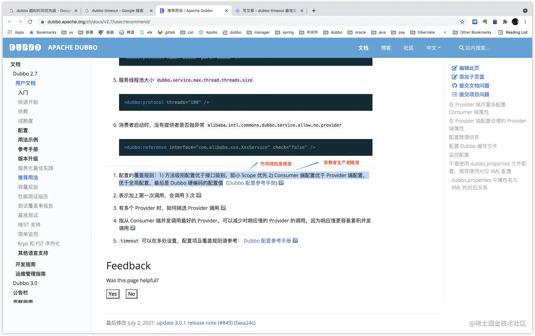Open the tab search dropdown arrow
Image resolution: width=535 pixels, height=336 pixels.
coord(525,11)
